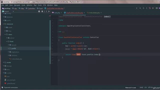This screenshot has height=90, width=160.
Task: Open the run configuration dropdown
Action: 137,8
